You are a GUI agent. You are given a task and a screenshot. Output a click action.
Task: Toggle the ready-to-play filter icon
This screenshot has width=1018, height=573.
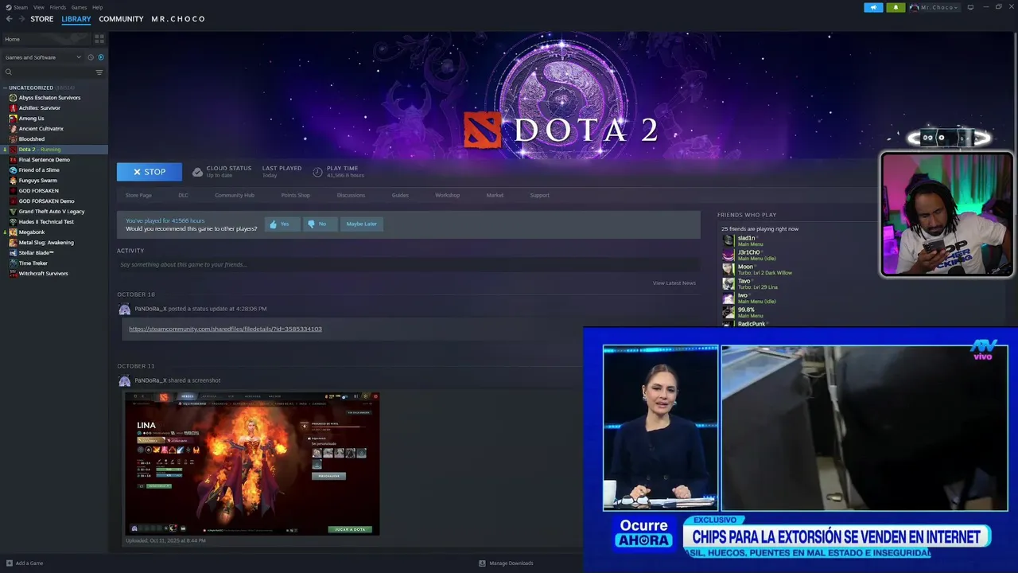pos(101,57)
